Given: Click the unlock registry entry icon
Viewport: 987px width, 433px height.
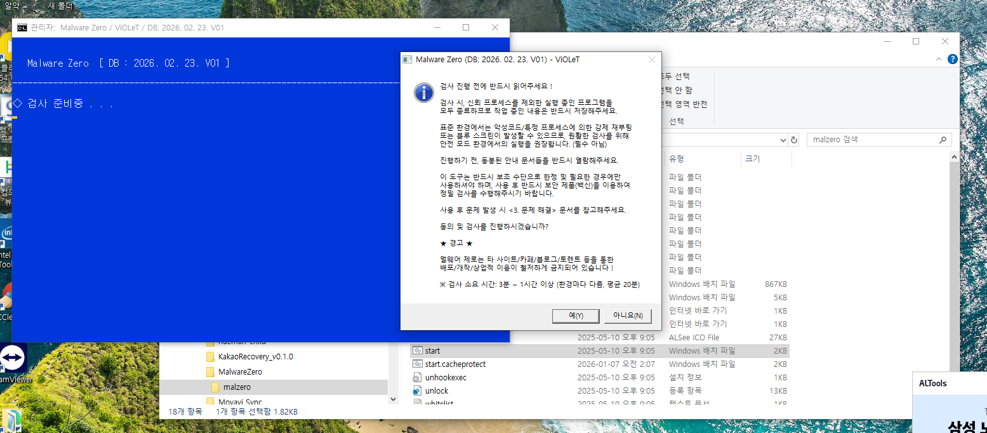Looking at the screenshot, I should click(417, 390).
